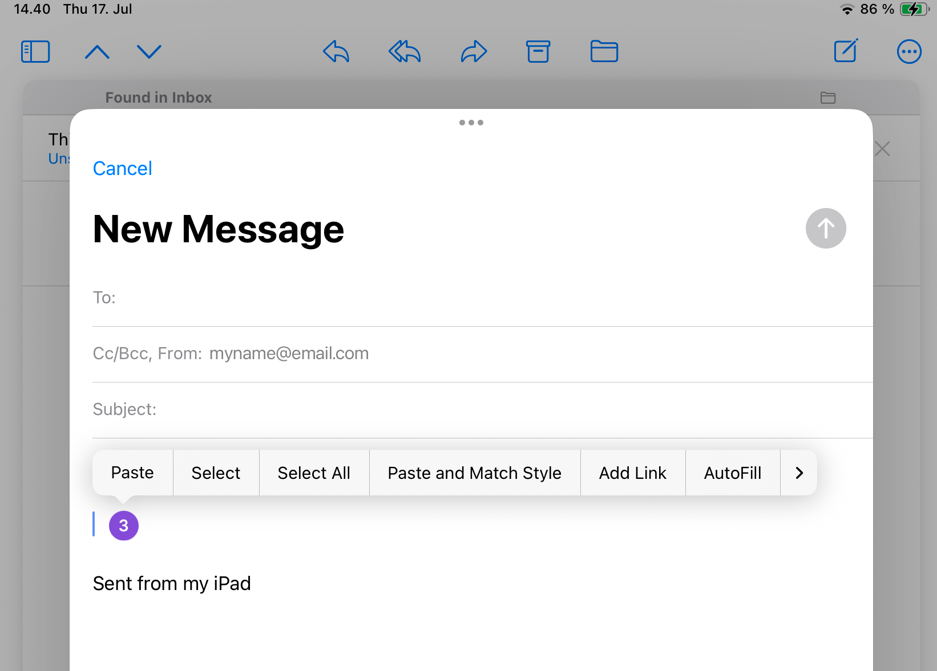Viewport: 937px width, 671px height.
Task: Expand the Cc/Bcc, From field
Action: tap(483, 354)
